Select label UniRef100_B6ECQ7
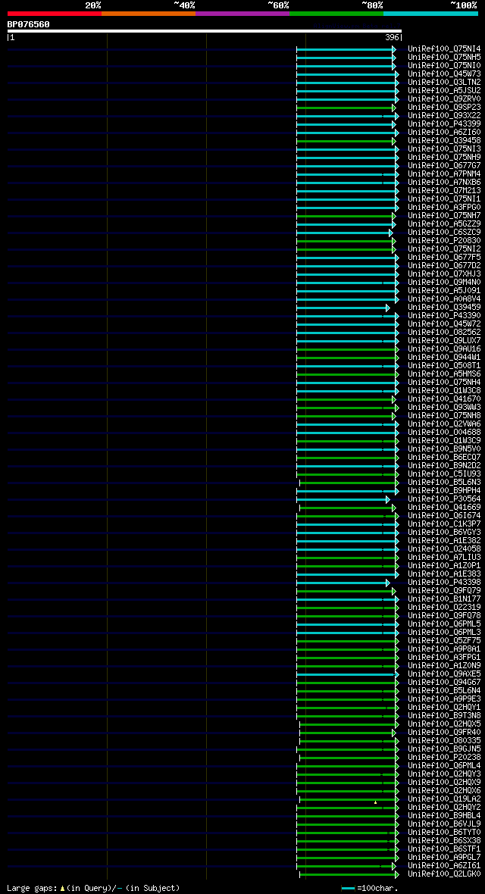 point(445,458)
